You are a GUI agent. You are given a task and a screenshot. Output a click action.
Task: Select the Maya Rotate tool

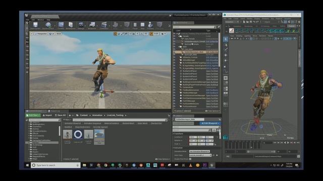coord(226,61)
